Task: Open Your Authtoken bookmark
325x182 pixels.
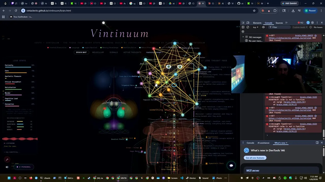Action: coord(21,17)
